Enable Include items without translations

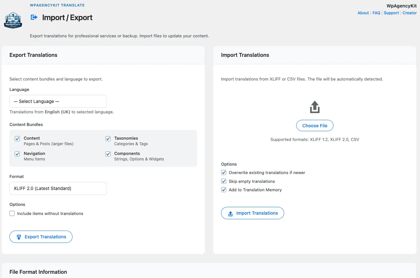point(12,213)
